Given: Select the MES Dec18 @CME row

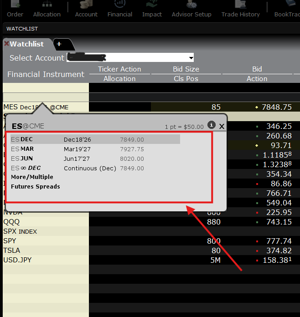Looking at the screenshot, I should pos(46,107).
